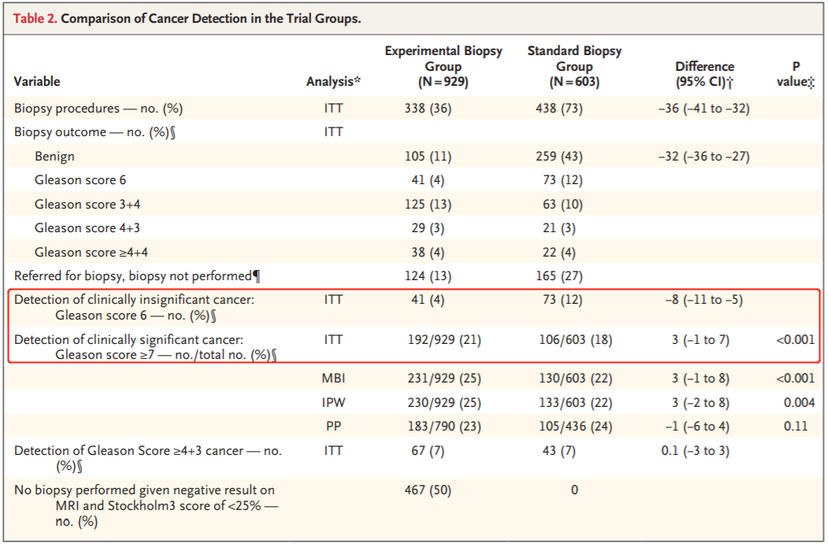The width and height of the screenshot is (828, 547).
Task: Select the "467 (50)" value cell
Action: pyautogui.click(x=428, y=490)
